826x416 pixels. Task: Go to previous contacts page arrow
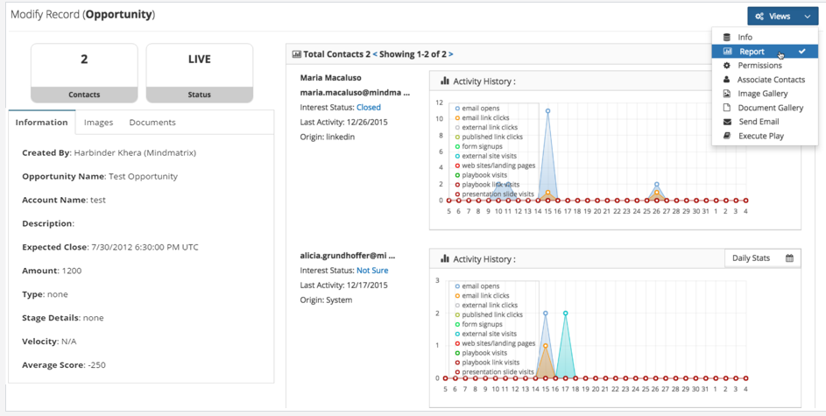click(x=375, y=54)
